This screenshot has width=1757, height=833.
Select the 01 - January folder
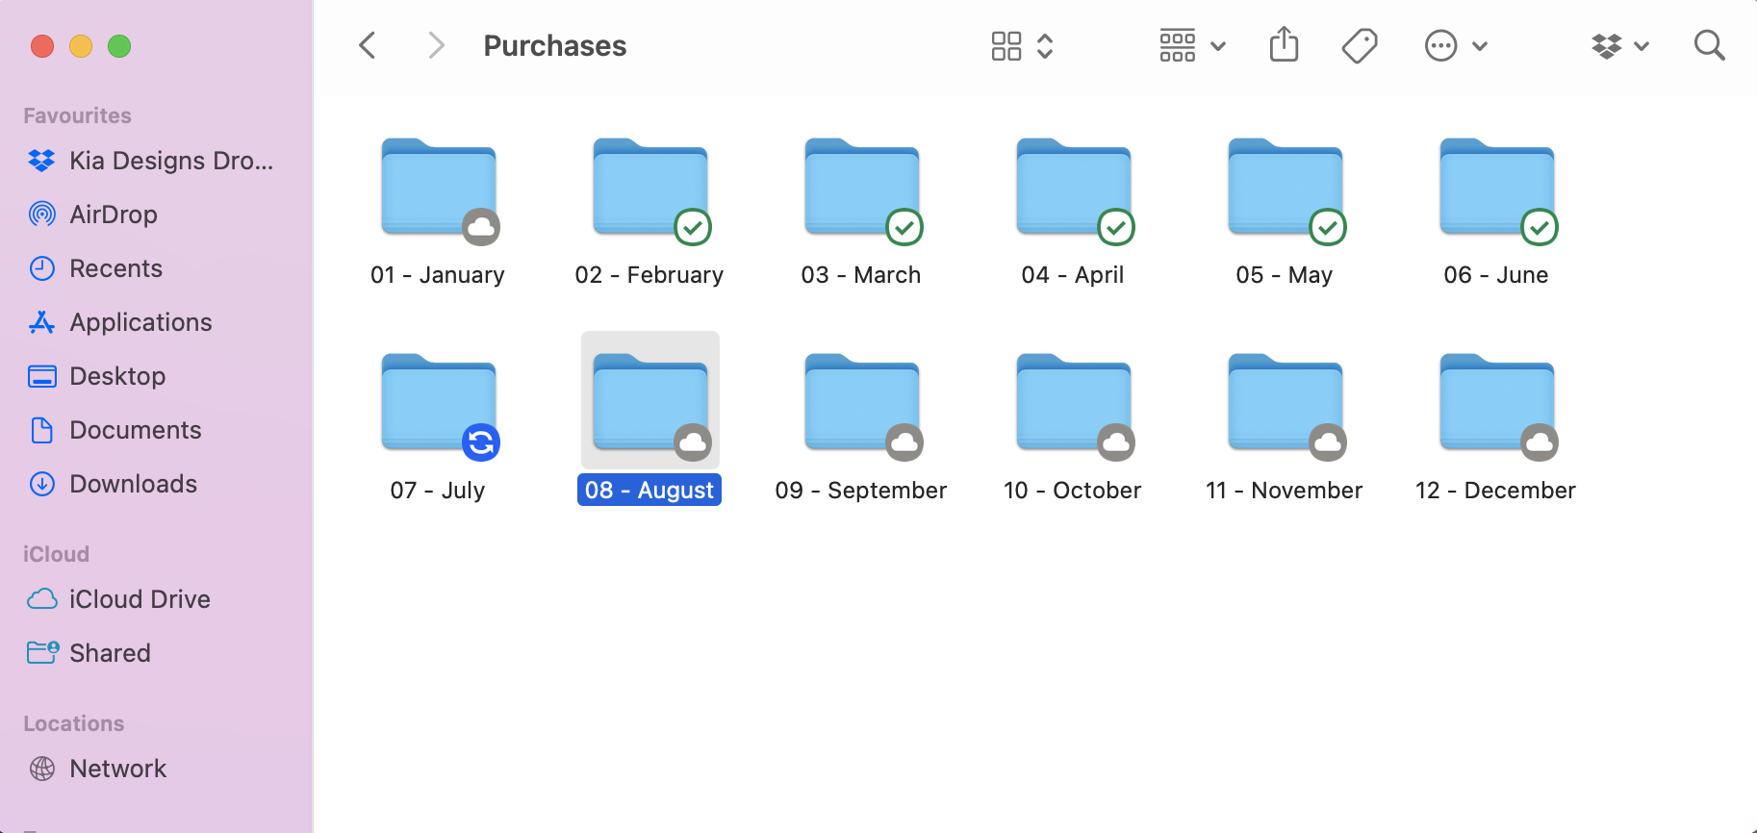click(439, 189)
